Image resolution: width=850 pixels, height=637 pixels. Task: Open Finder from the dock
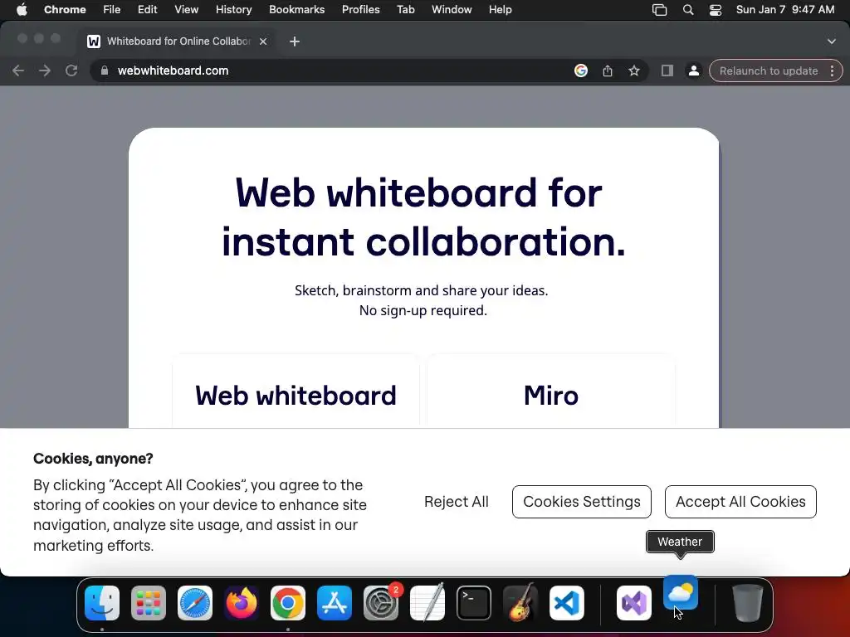point(102,603)
